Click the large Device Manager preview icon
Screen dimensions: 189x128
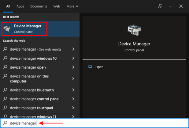[x=134, y=31]
